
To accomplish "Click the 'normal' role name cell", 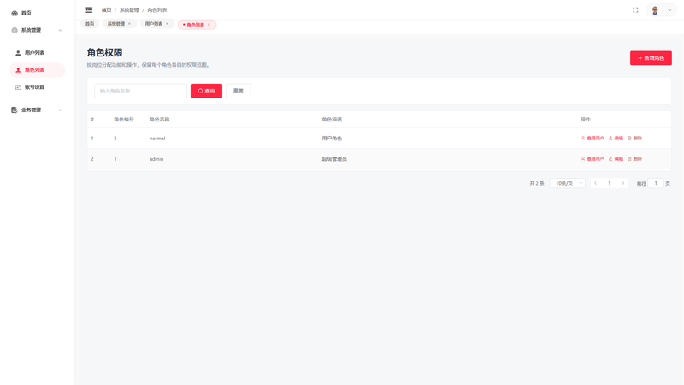I will coord(157,139).
